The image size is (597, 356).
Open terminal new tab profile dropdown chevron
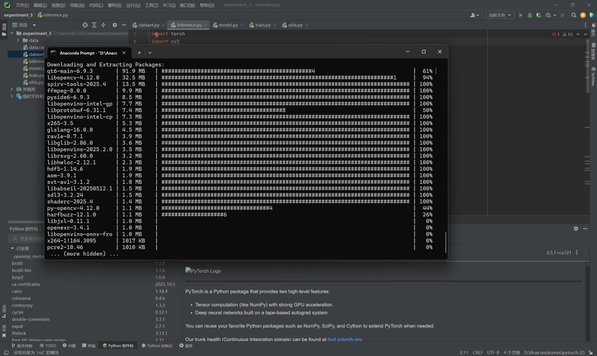pos(150,53)
